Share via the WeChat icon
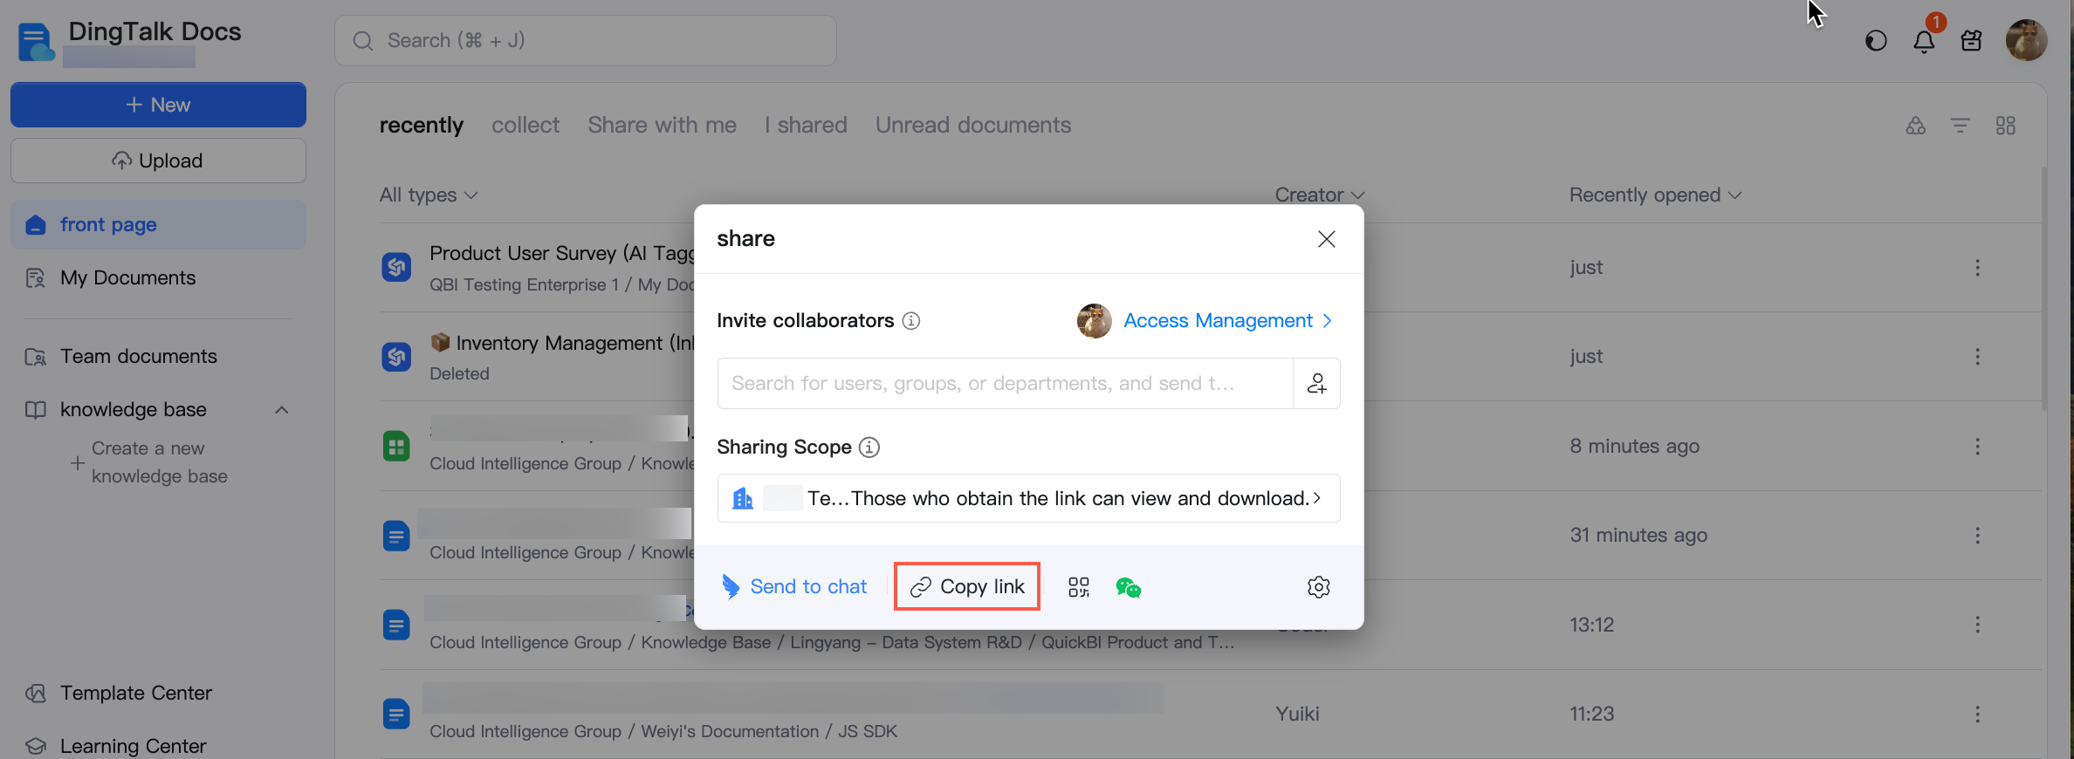2074x759 pixels. (x=1128, y=587)
